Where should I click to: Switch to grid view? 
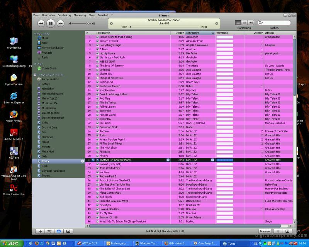coord(244,23)
